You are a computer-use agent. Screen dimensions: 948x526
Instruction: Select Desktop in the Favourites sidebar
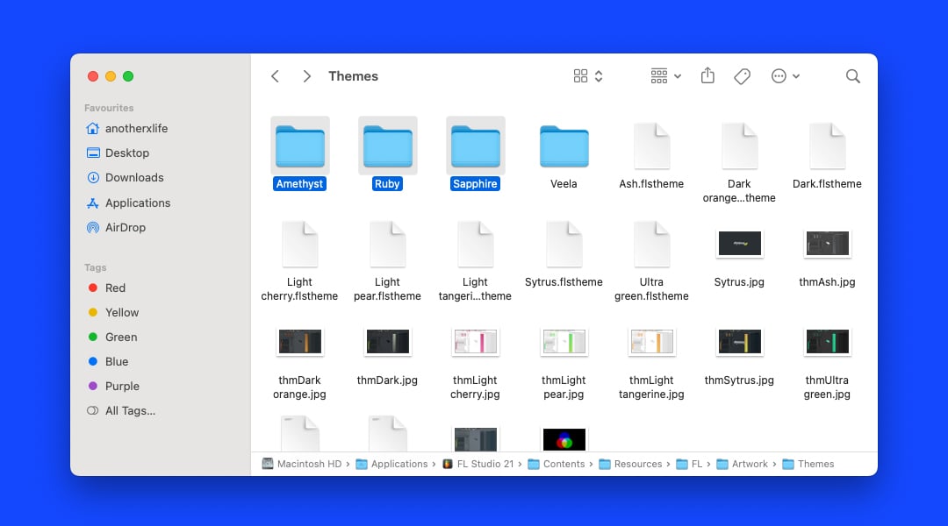(126, 153)
